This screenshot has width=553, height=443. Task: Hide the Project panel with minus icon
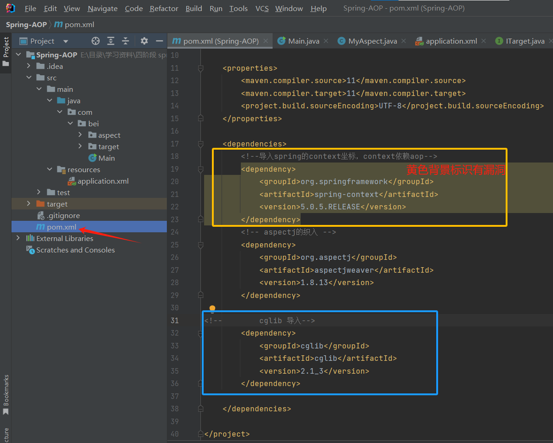(160, 41)
